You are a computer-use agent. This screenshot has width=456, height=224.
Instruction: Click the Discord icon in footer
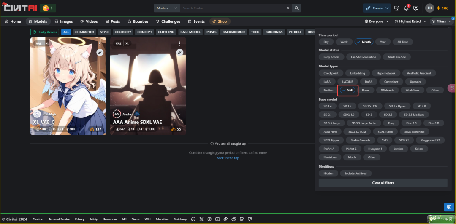[x=193, y=219]
